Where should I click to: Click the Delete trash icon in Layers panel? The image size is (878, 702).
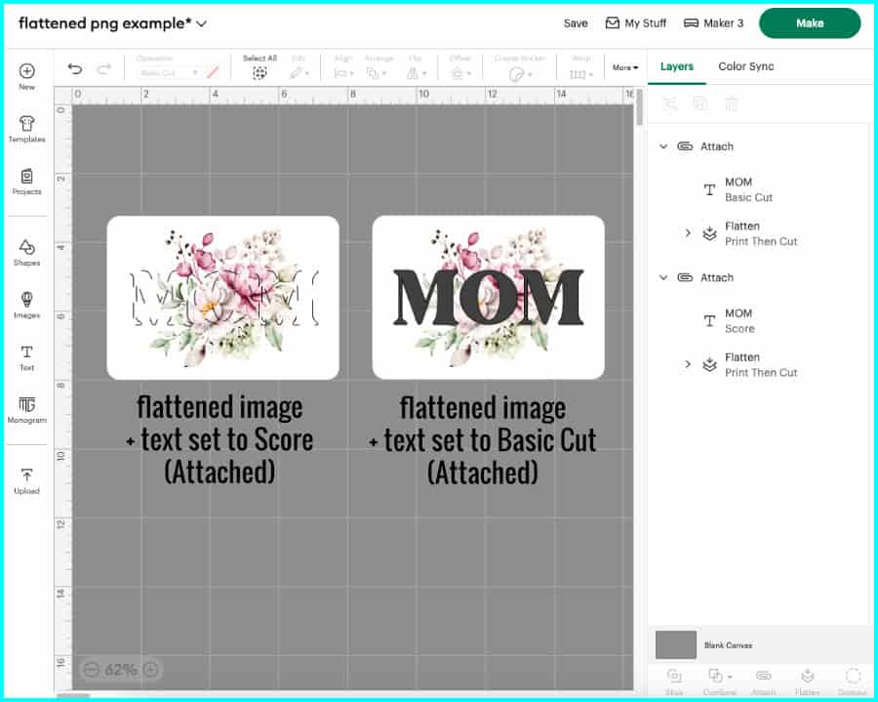[x=732, y=103]
